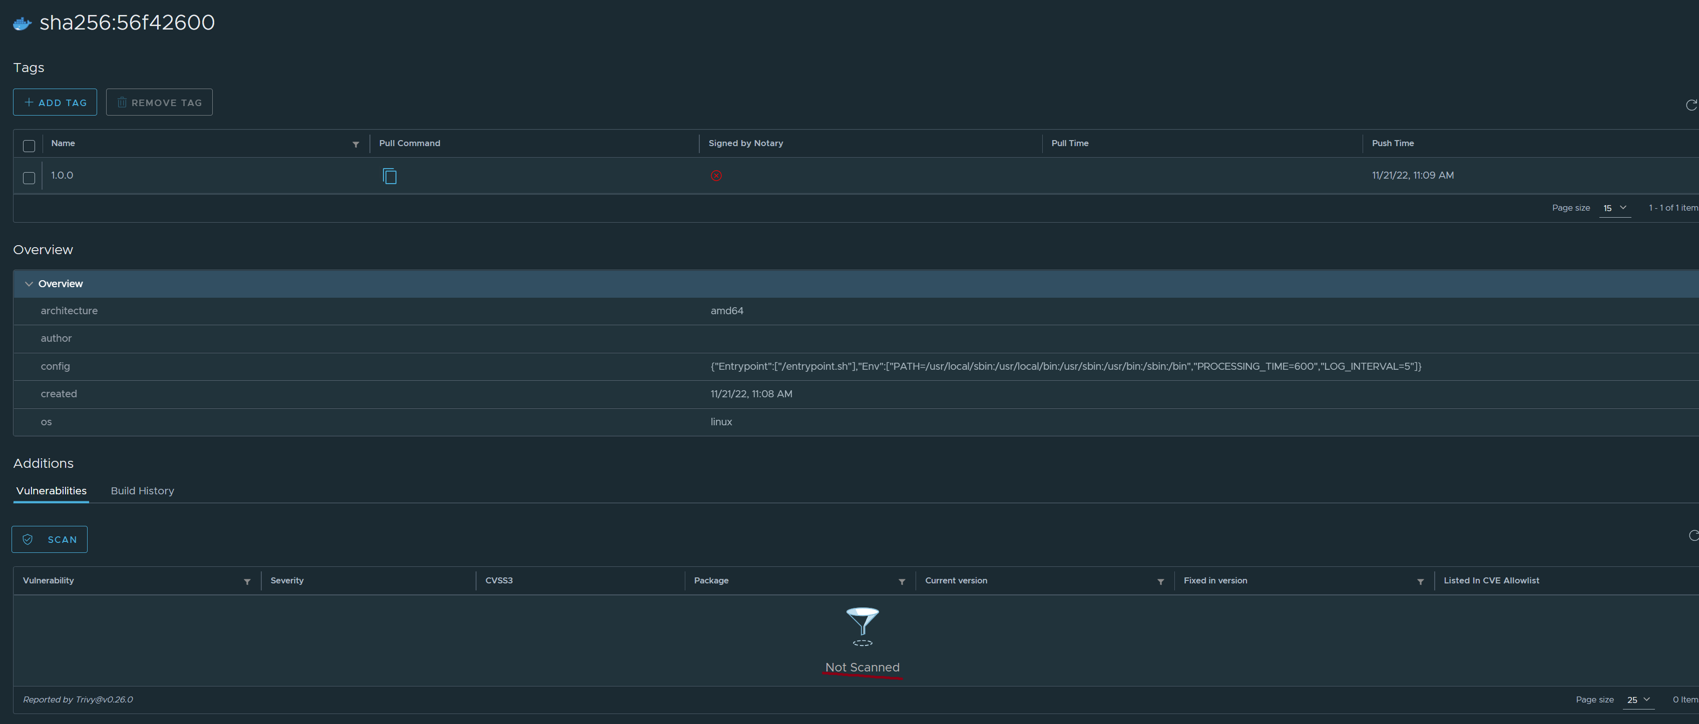Screen dimensions: 1699x724
Task: Open the Package column filter toggle
Action: tap(902, 581)
